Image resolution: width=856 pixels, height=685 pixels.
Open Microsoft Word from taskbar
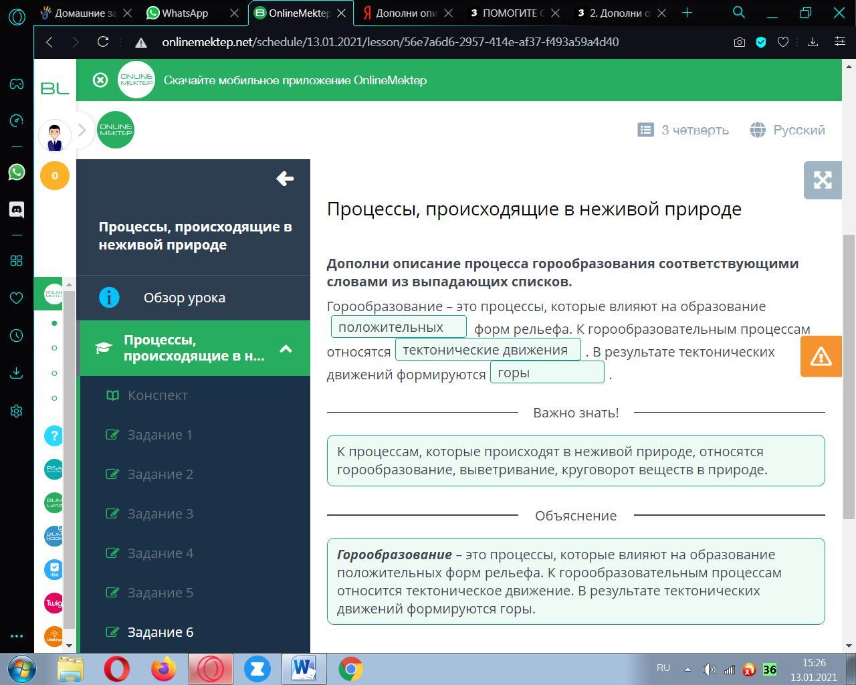point(304,669)
